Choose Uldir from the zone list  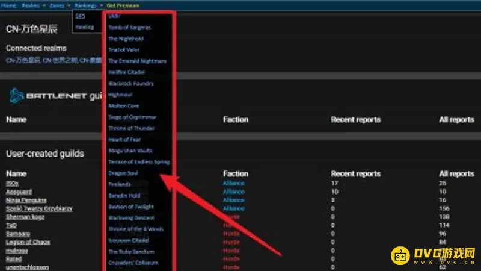click(114, 16)
